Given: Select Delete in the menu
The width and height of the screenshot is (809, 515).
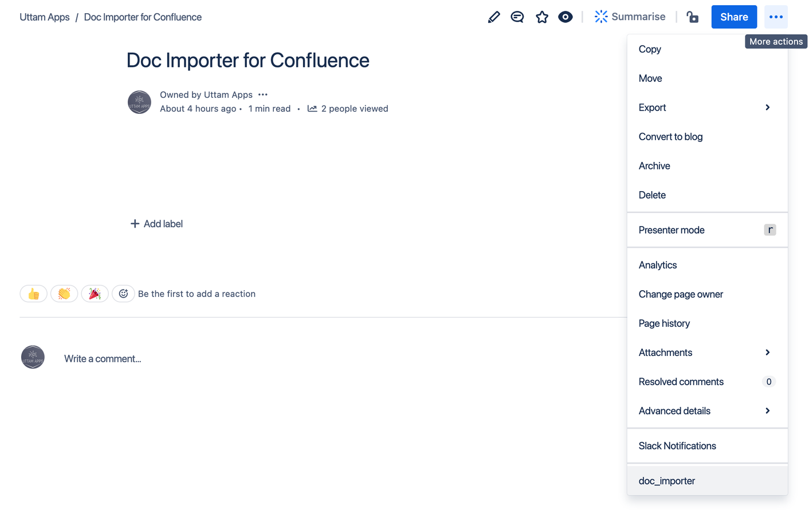Looking at the screenshot, I should 707,195.
